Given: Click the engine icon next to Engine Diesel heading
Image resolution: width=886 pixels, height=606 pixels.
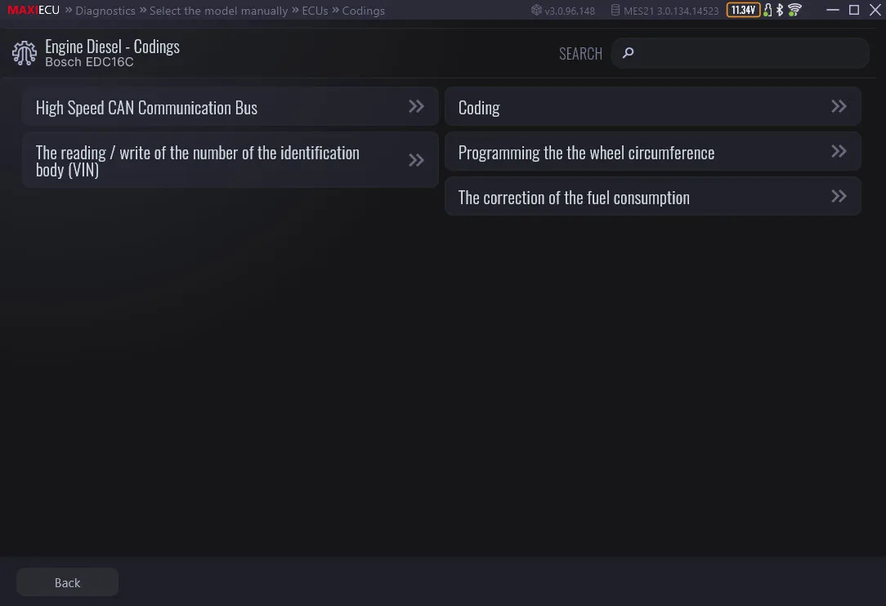Looking at the screenshot, I should click(24, 52).
